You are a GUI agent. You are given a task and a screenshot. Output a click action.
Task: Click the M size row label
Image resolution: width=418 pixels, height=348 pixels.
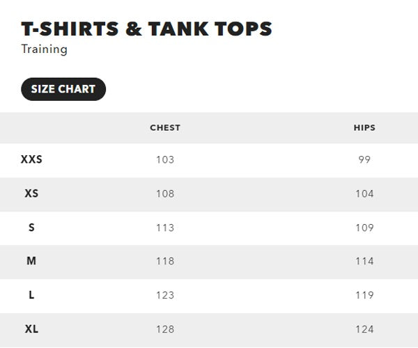(31, 261)
